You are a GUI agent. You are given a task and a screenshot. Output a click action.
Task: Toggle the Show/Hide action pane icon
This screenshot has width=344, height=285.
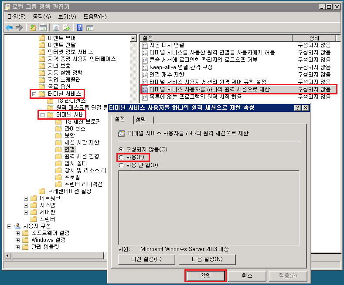tap(90, 28)
